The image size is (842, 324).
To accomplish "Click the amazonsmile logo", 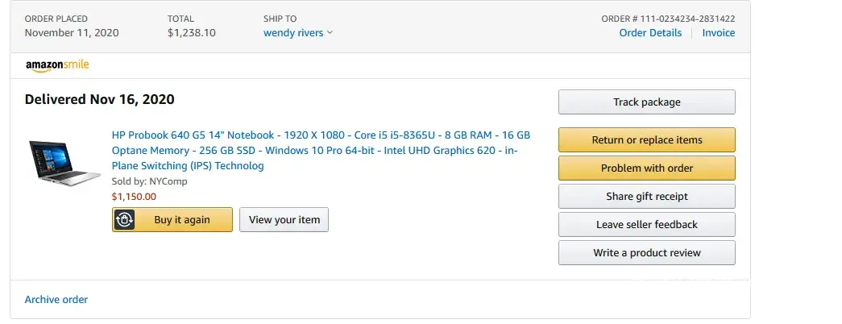I will tap(56, 65).
